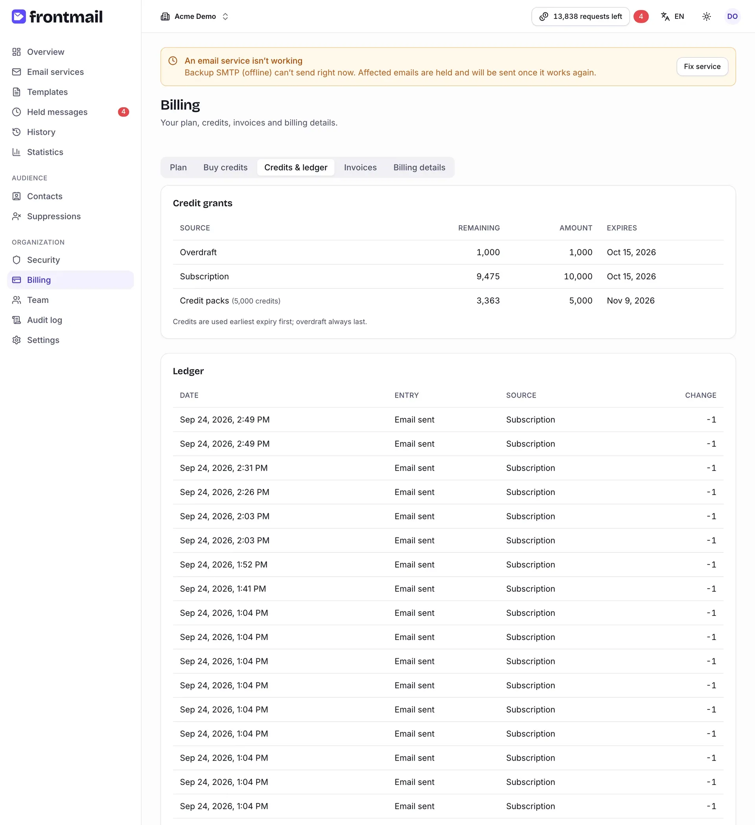Click the Templates document icon
Screen dimensions: 755x825
tap(17, 92)
